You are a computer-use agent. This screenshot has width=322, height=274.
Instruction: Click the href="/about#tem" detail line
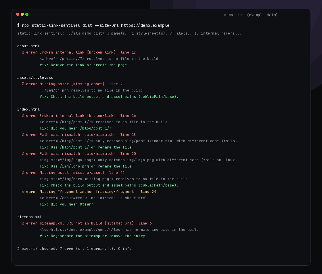[x=93, y=198]
